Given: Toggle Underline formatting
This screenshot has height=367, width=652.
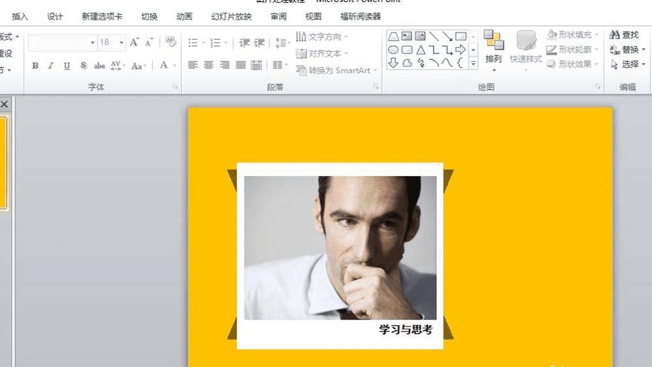Looking at the screenshot, I should click(x=67, y=66).
